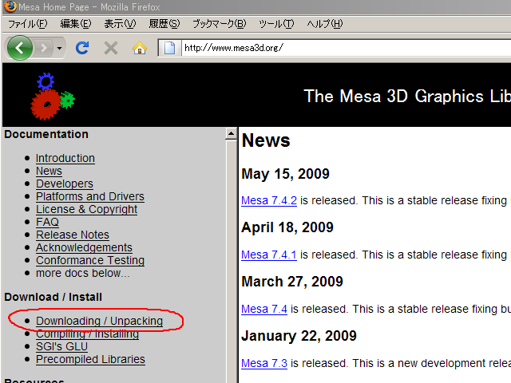
Task: Go to the Home page icon
Action: point(140,48)
